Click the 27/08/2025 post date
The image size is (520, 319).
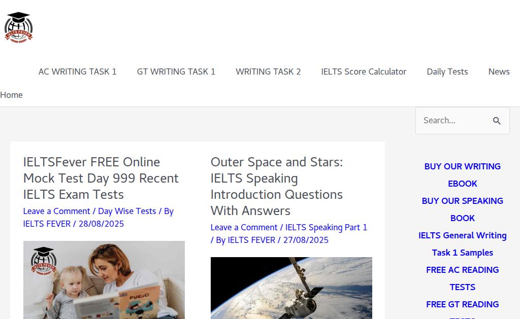[306, 240]
